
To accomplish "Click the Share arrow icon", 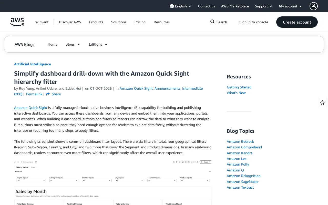I will [48, 94].
